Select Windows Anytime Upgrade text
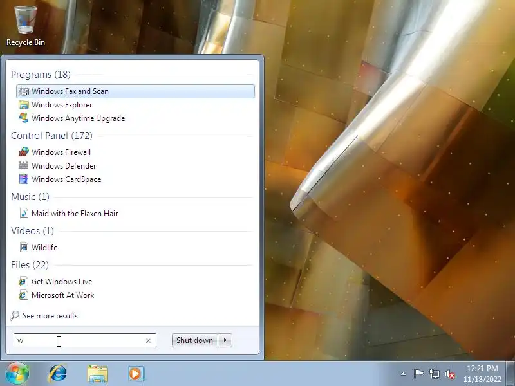Viewport: 515px width, 386px height. click(x=78, y=118)
